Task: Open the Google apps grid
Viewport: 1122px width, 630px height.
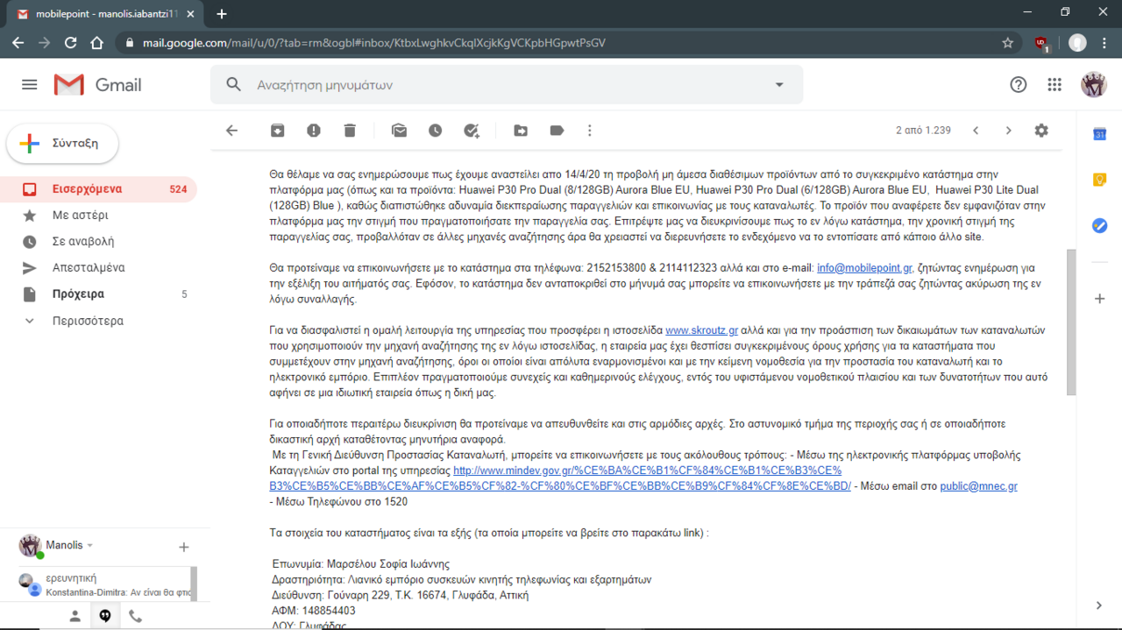Action: pyautogui.click(x=1055, y=85)
